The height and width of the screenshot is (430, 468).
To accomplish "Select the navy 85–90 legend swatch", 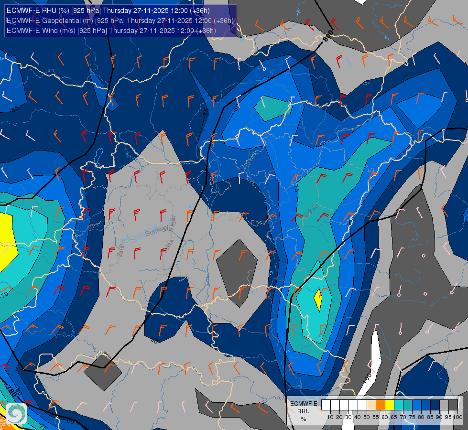I will coord(435,405).
